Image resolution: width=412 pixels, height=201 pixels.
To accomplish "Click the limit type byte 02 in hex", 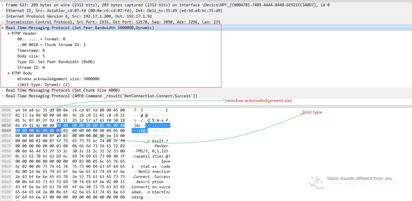I will [58, 131].
